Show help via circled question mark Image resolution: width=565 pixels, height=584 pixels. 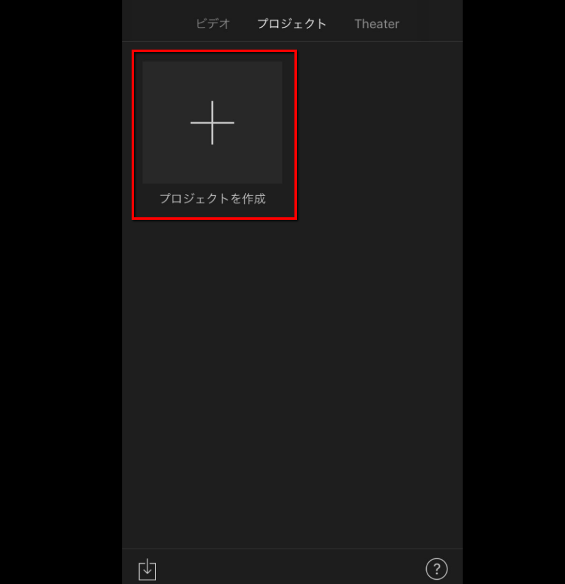point(436,569)
